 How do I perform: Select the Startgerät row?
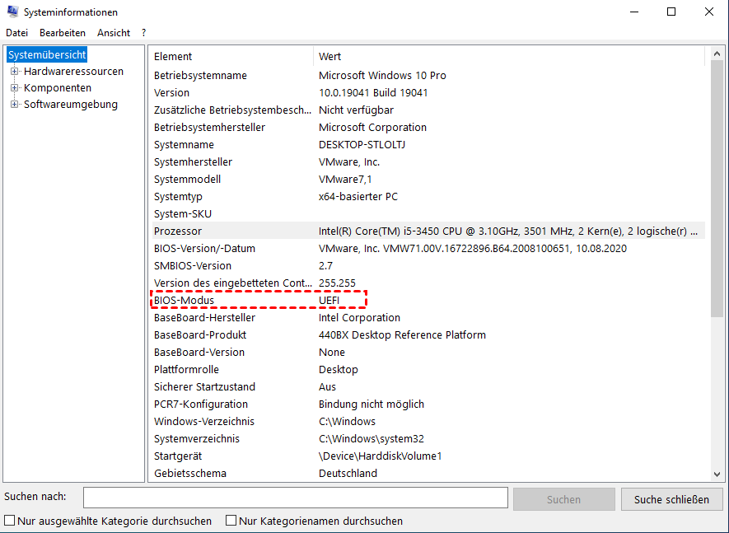pos(428,456)
